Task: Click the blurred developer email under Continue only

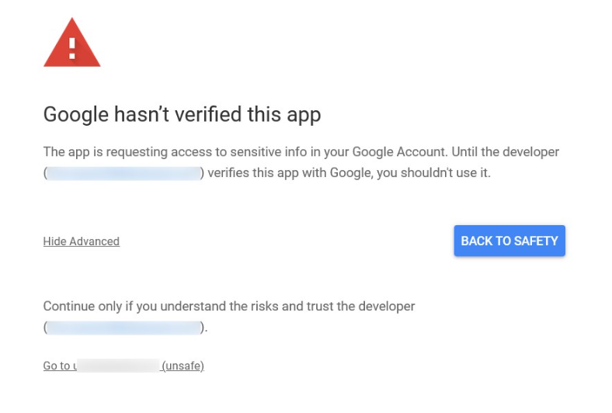Action: click(123, 328)
